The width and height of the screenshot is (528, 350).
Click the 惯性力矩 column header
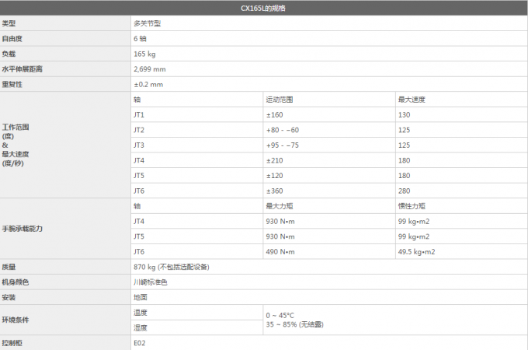(412, 206)
